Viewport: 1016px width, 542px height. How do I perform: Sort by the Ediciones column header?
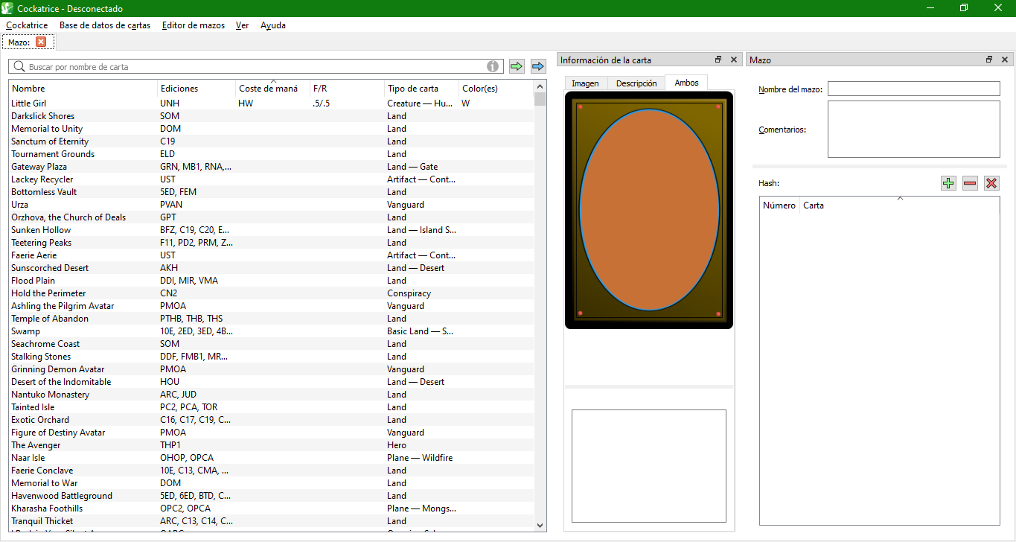coord(197,89)
